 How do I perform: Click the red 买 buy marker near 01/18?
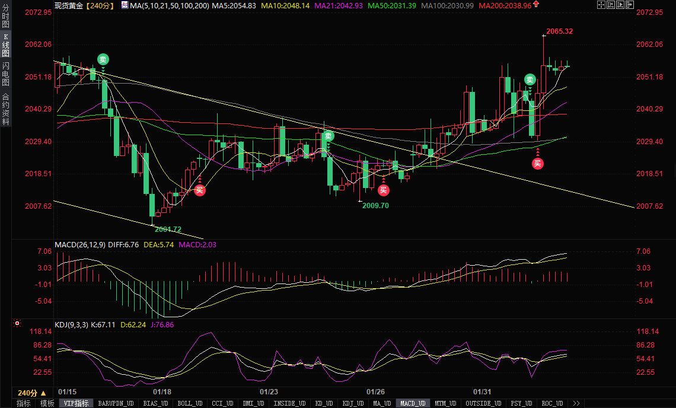(200, 190)
